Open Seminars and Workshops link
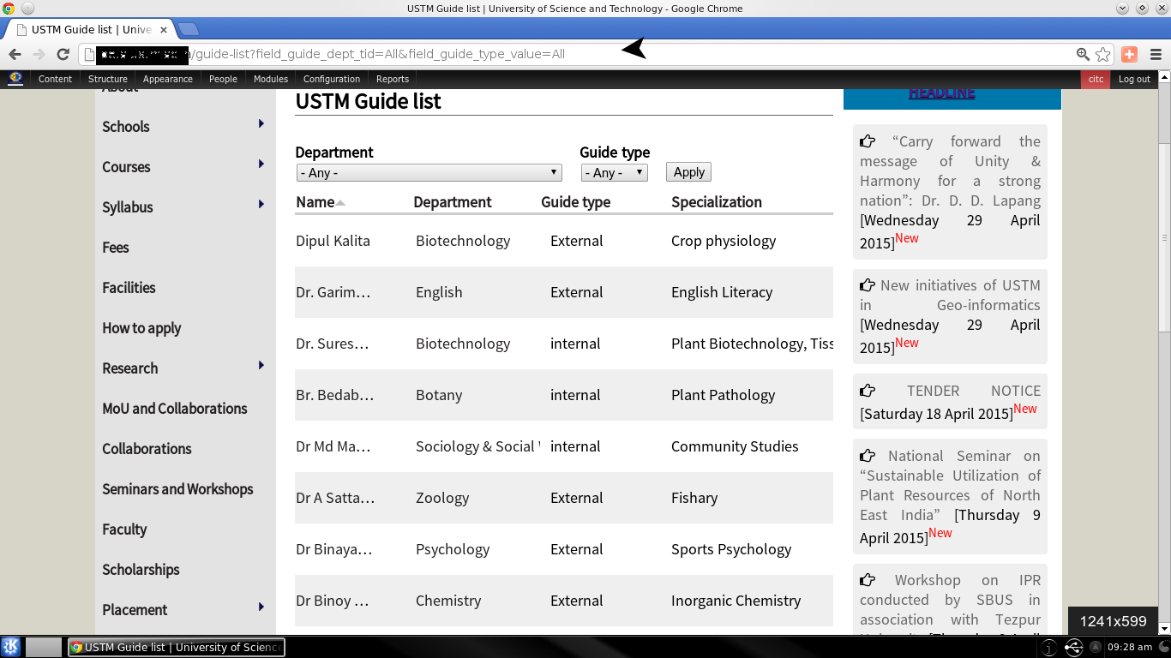 (177, 489)
